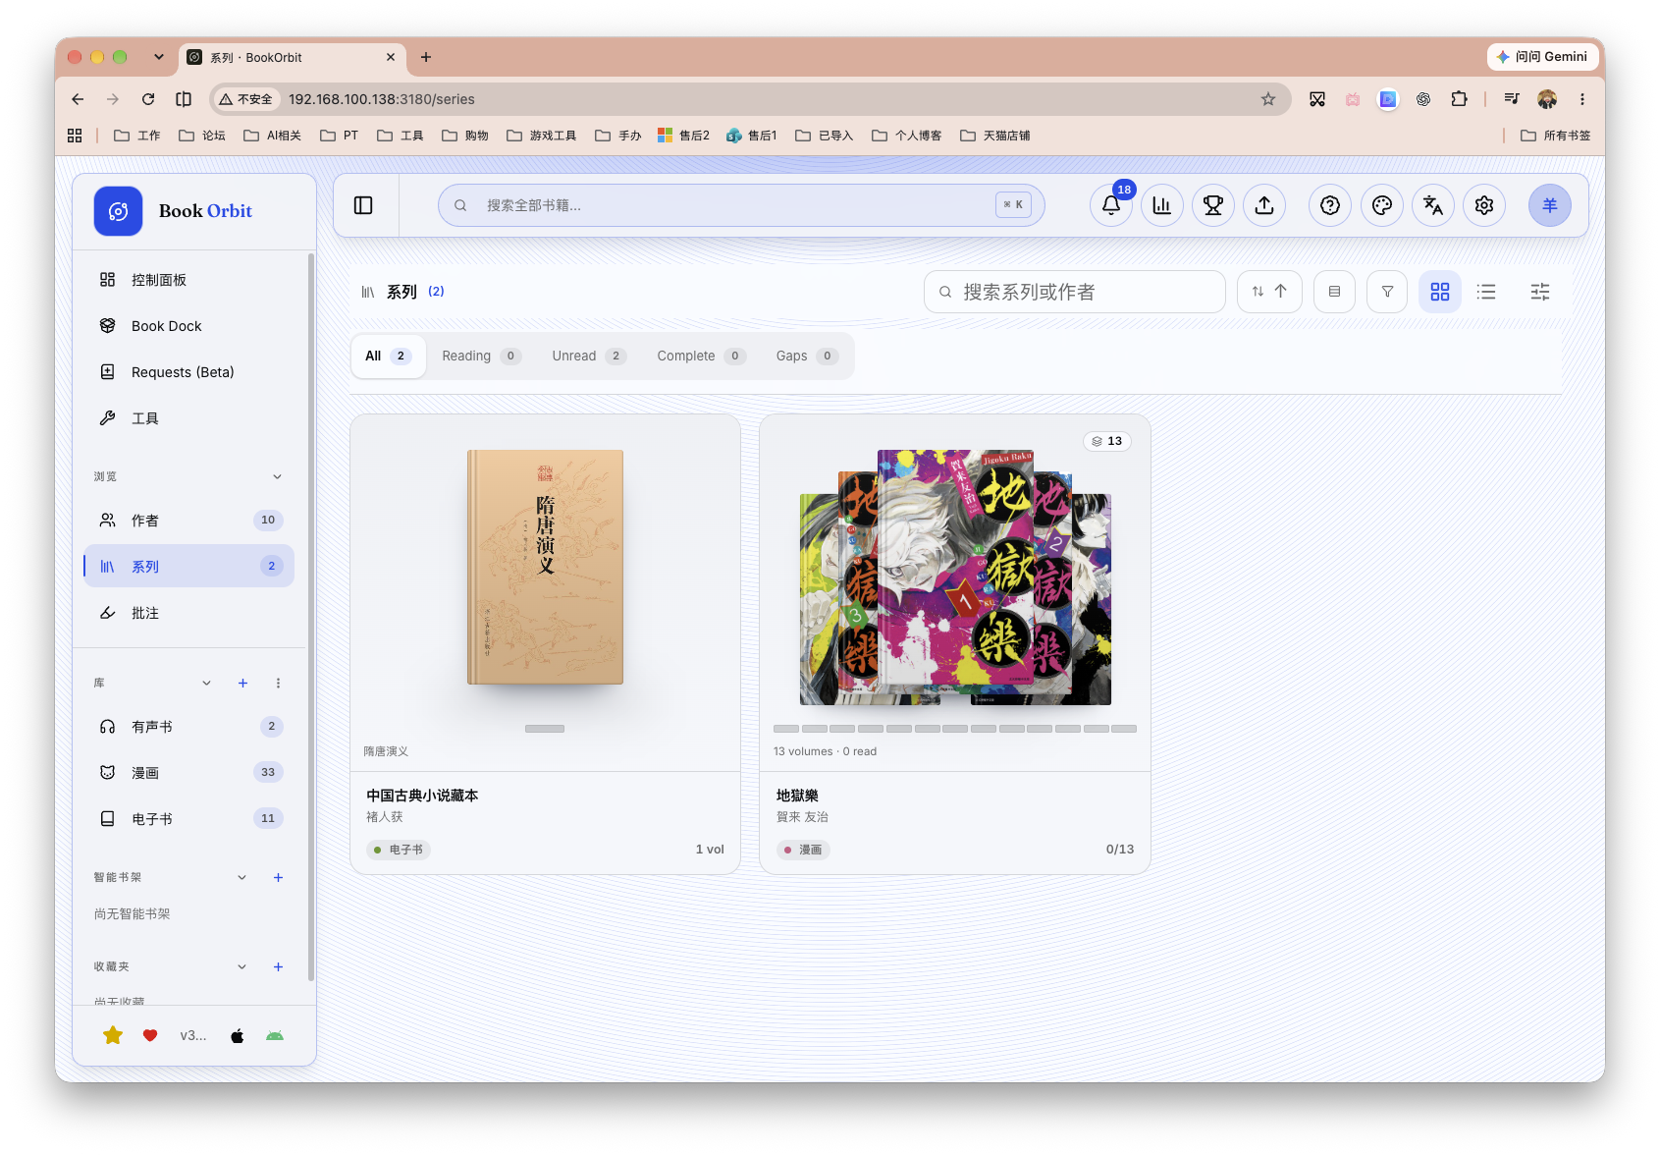Viewport: 1660px width, 1155px height.
Task: Toggle the sidebar panel button
Action: (x=363, y=205)
